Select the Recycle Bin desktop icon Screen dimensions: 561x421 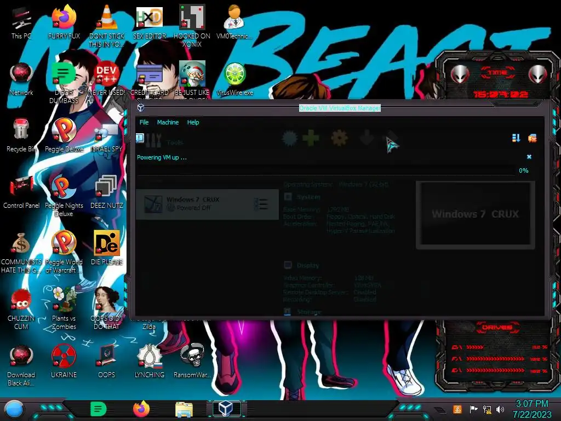click(21, 136)
